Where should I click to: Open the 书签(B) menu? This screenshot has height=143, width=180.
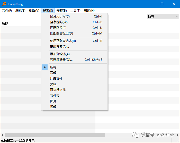click(x=62, y=11)
